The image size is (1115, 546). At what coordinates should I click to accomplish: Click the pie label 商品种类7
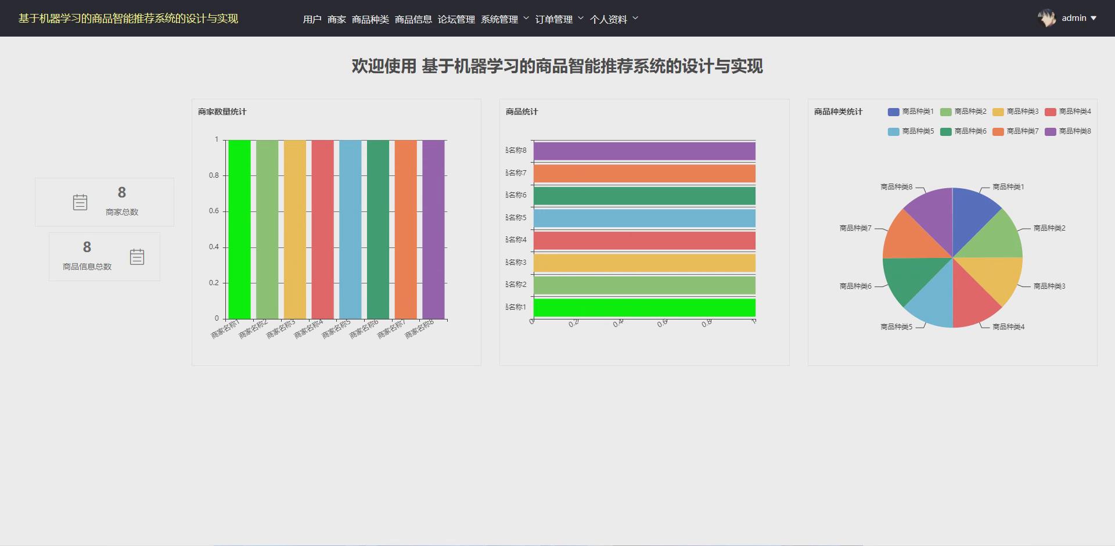(x=855, y=228)
